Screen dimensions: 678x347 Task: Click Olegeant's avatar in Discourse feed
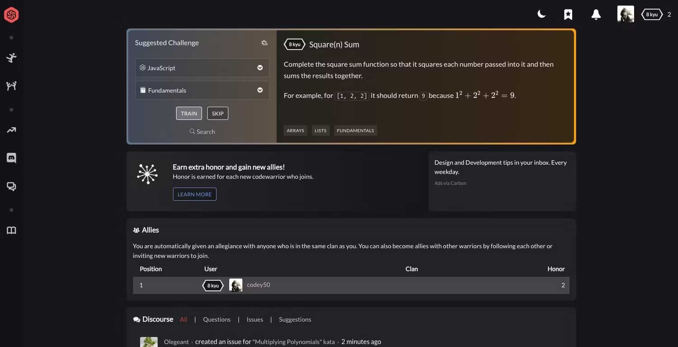point(149,342)
